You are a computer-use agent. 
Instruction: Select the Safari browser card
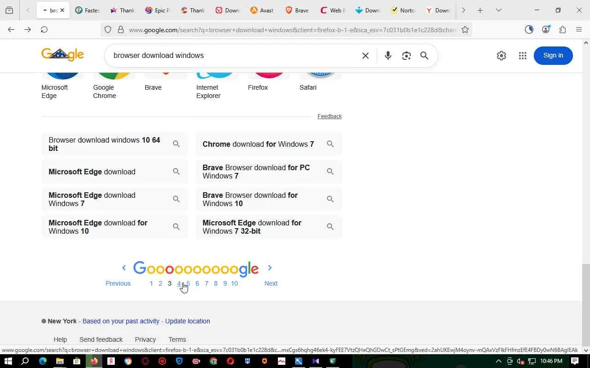coord(321,82)
